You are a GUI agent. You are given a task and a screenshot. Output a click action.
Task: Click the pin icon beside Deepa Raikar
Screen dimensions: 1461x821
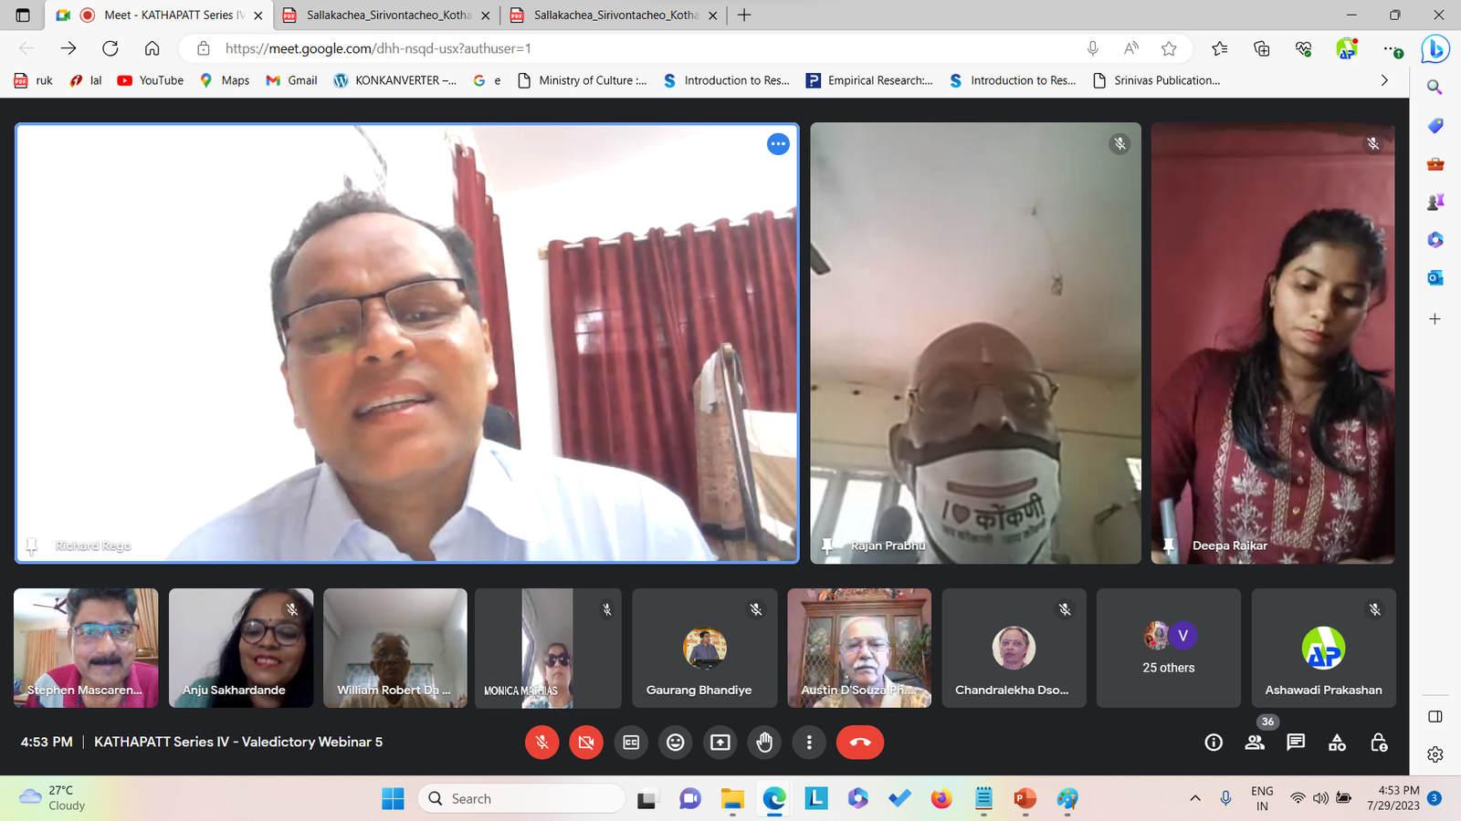pyautogui.click(x=1169, y=546)
